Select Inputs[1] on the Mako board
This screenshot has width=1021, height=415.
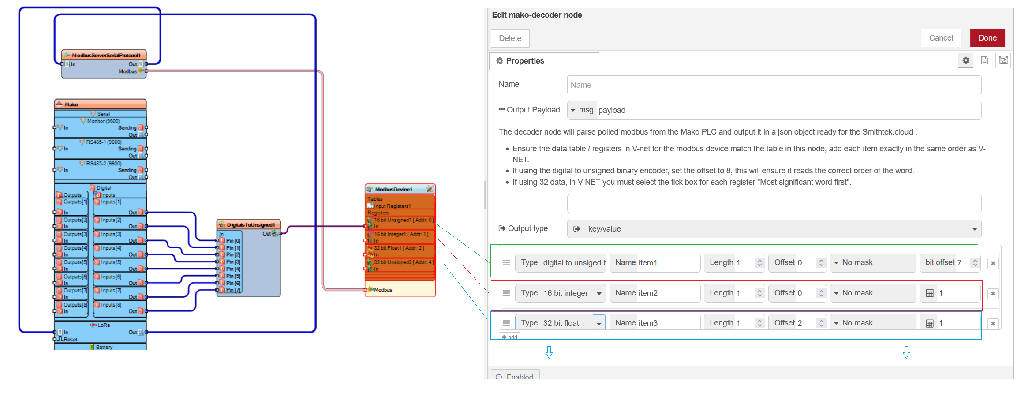pyautogui.click(x=111, y=202)
